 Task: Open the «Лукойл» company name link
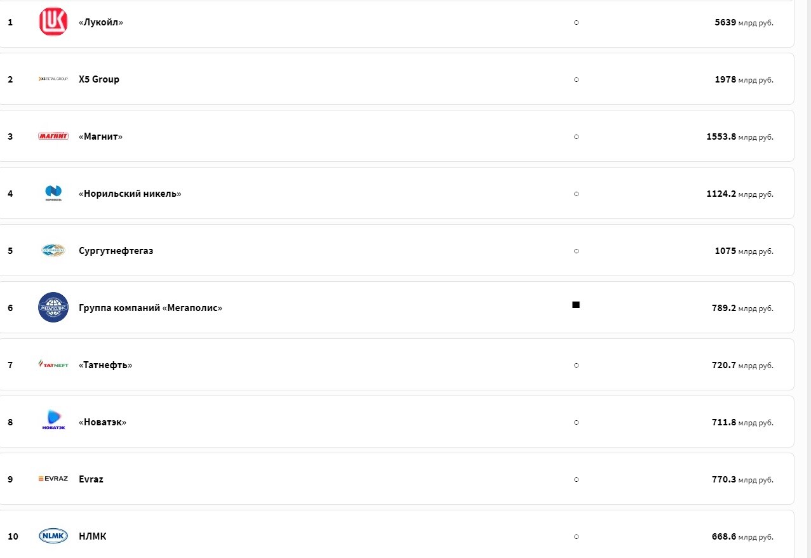click(x=101, y=22)
